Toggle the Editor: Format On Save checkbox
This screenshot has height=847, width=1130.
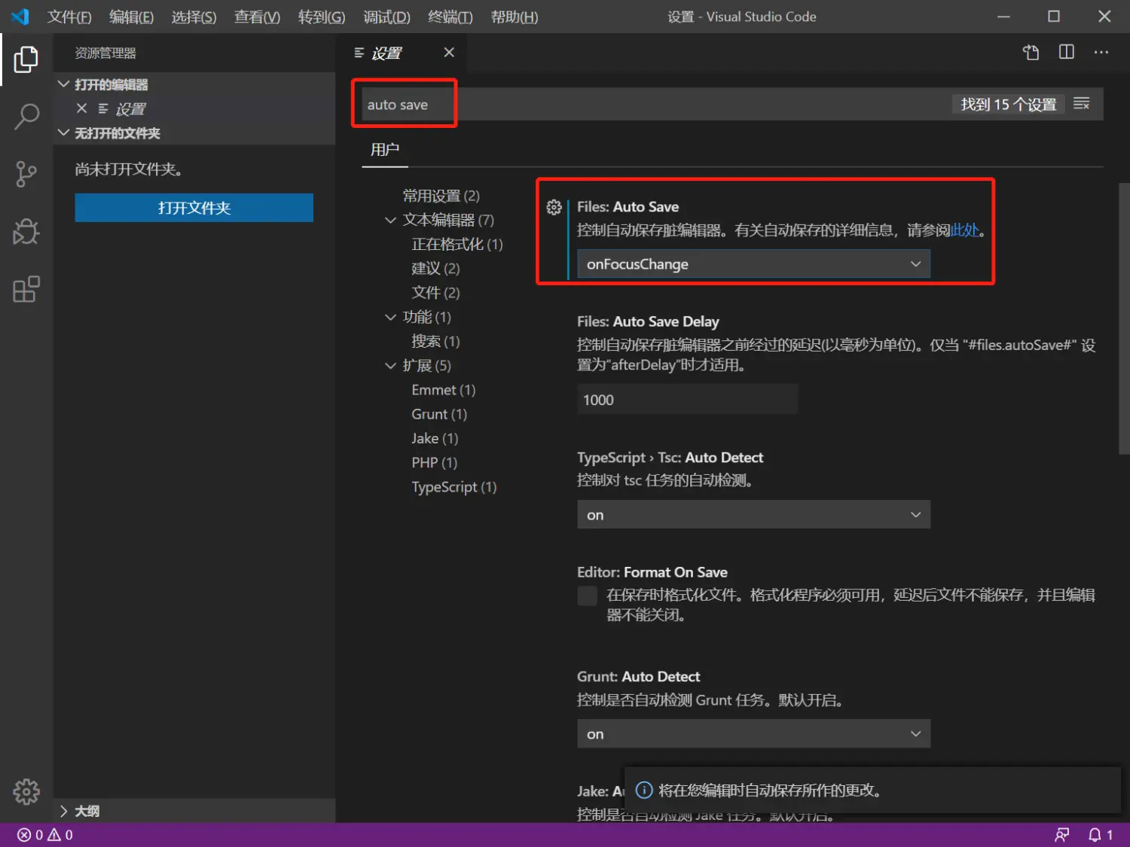587,596
